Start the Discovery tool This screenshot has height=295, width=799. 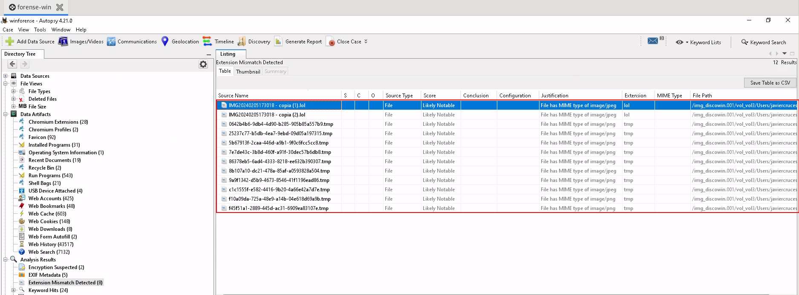point(254,42)
